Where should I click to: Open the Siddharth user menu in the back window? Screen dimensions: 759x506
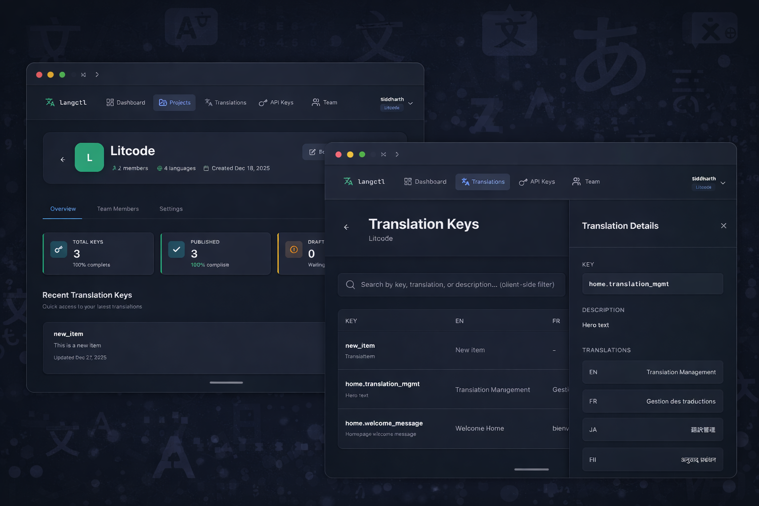(x=410, y=103)
